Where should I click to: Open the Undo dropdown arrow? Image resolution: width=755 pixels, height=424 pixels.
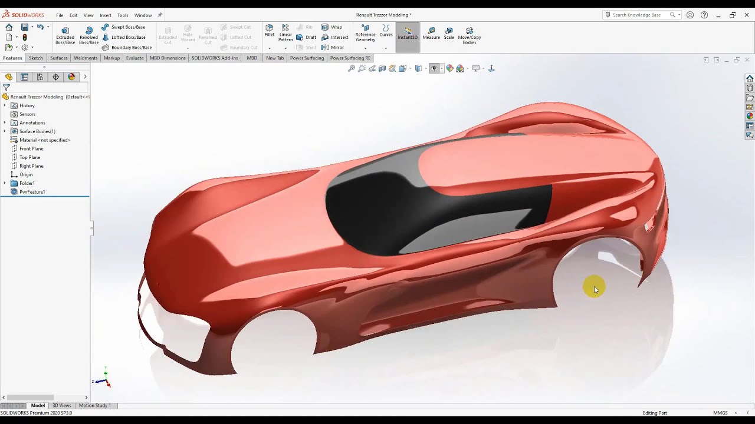47,27
